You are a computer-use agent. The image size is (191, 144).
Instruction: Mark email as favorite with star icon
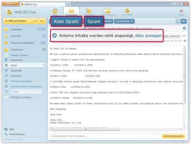click(x=184, y=36)
